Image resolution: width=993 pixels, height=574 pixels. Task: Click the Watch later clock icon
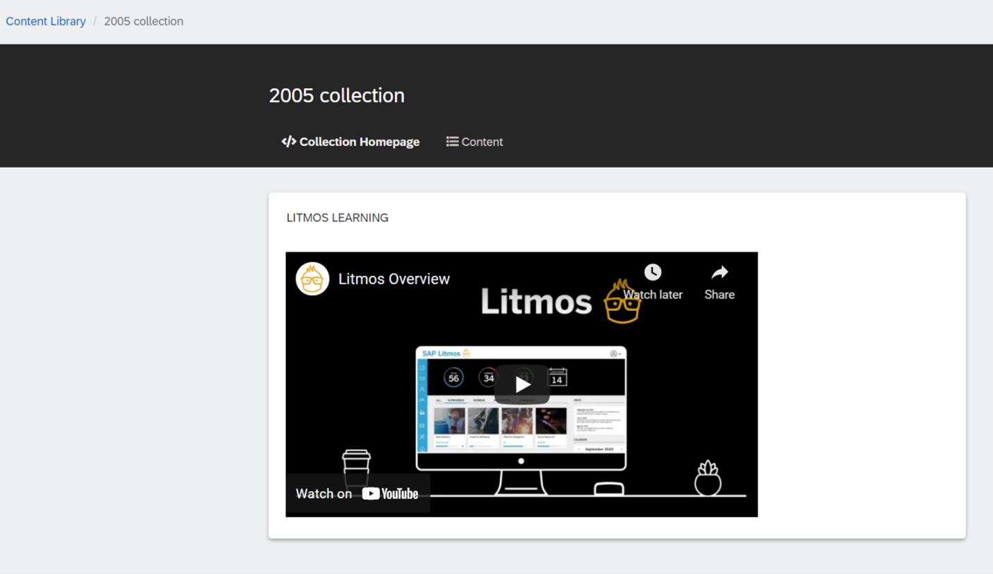pos(653,272)
